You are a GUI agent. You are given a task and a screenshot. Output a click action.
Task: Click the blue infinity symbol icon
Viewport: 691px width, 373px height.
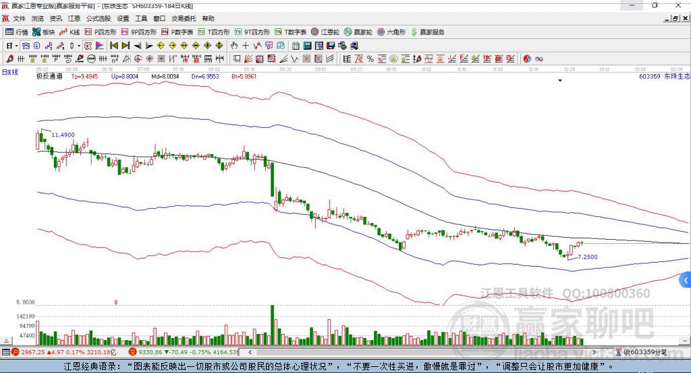pos(539,59)
